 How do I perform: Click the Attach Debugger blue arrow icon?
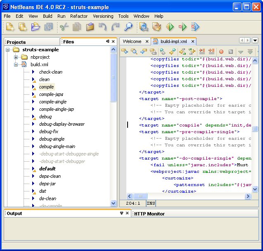click(195, 27)
